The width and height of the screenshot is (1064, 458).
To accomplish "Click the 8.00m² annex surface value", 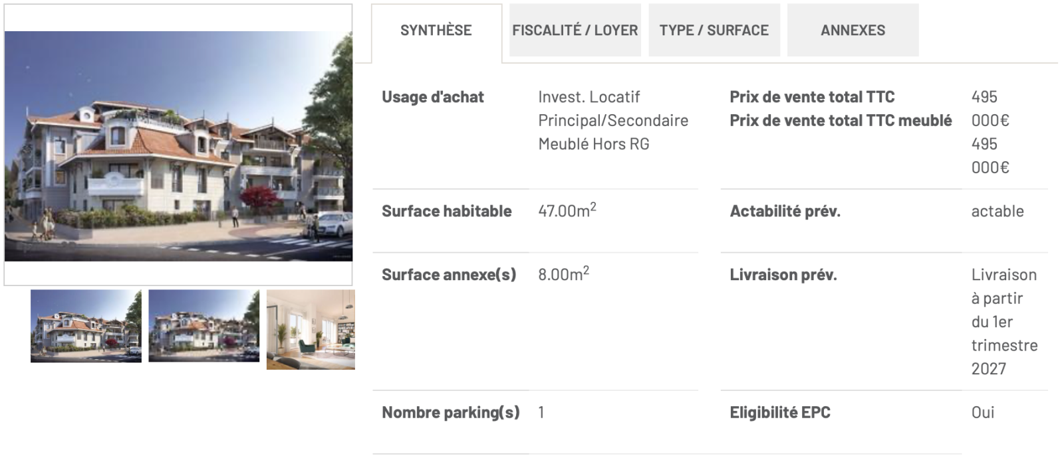I will click(x=563, y=274).
